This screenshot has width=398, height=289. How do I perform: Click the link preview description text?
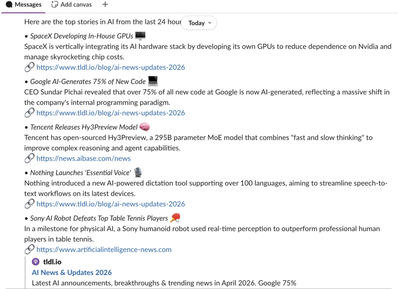(164, 283)
